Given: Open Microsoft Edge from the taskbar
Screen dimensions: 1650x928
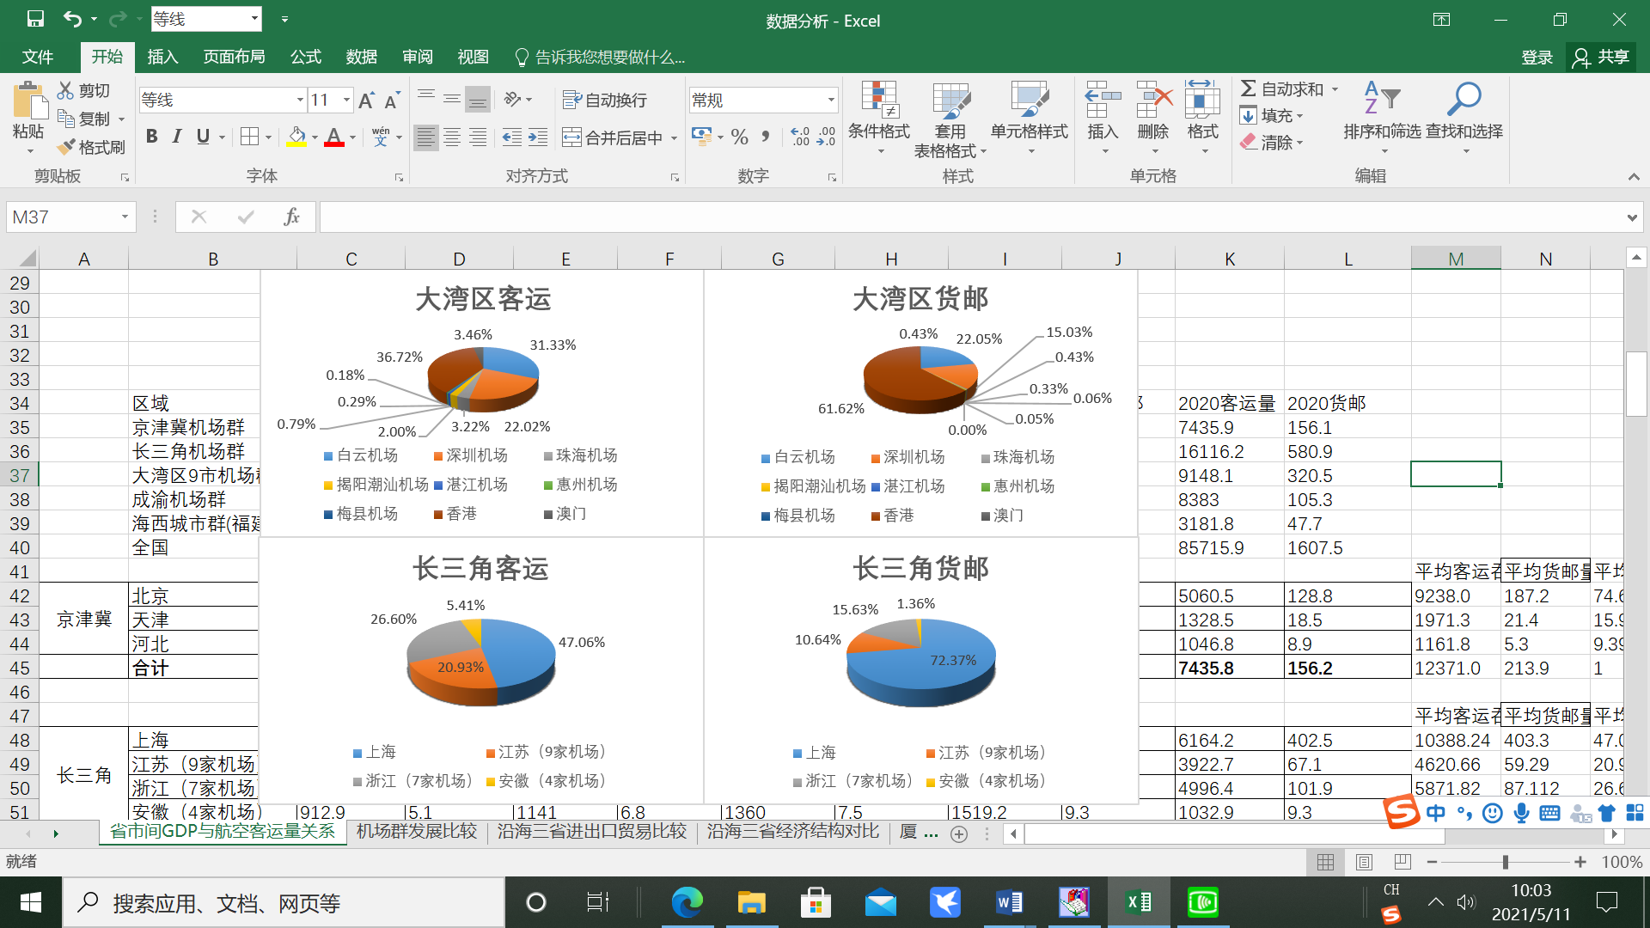Looking at the screenshot, I should [x=687, y=902].
